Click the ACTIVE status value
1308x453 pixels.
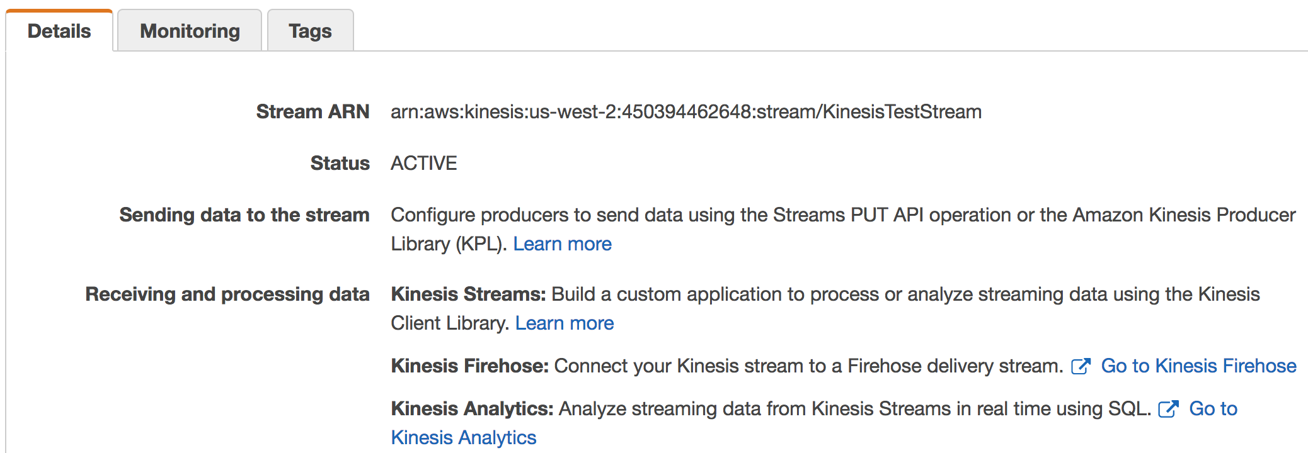tap(424, 163)
